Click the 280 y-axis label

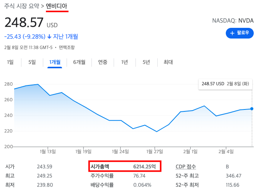coord(8,84)
